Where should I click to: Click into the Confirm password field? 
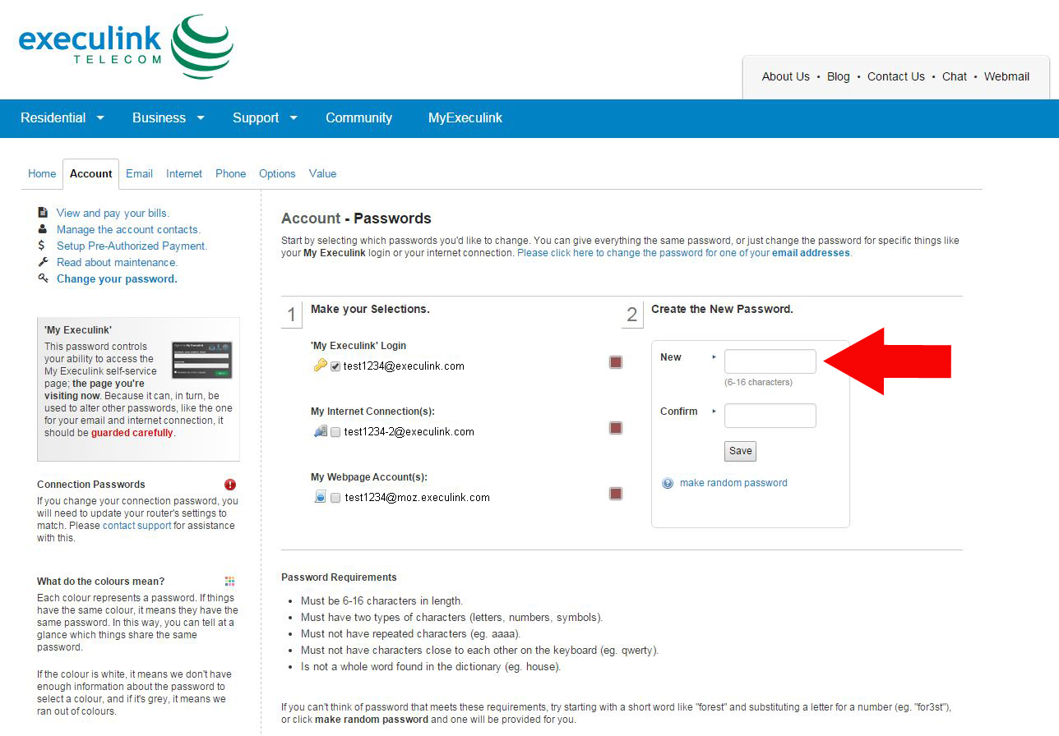click(770, 416)
